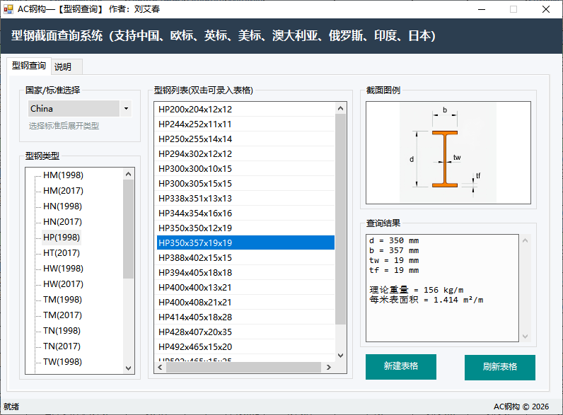Image resolution: width=563 pixels, height=415 pixels.
Task: Select HP400x408x21x21 in the section list
Action: [245, 303]
